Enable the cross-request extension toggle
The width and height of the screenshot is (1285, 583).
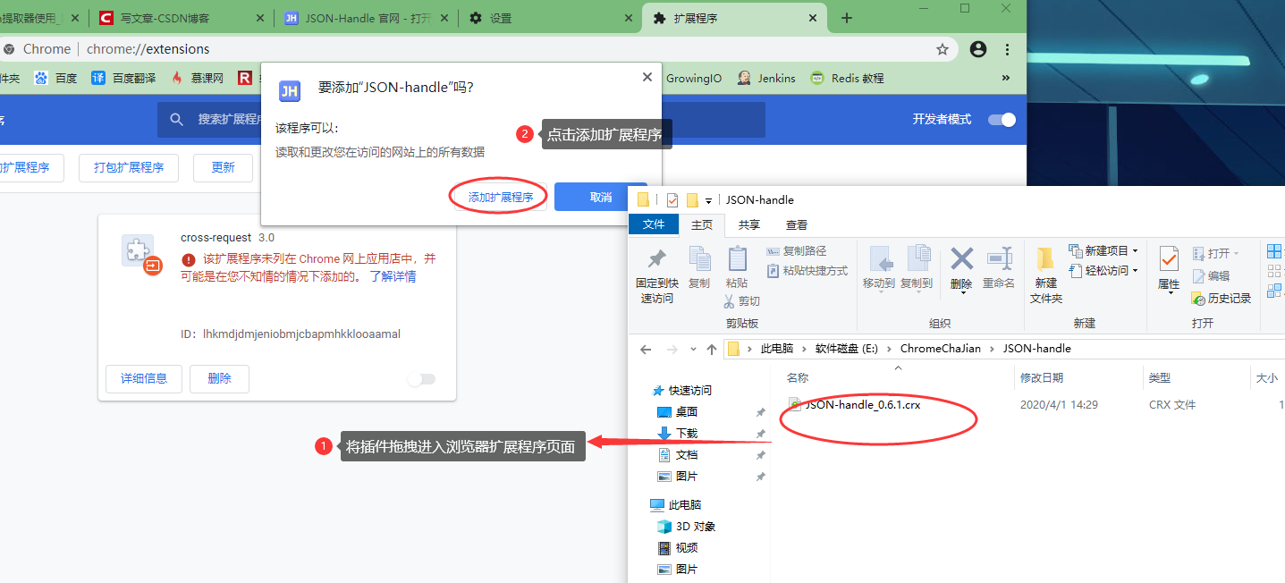[421, 379]
